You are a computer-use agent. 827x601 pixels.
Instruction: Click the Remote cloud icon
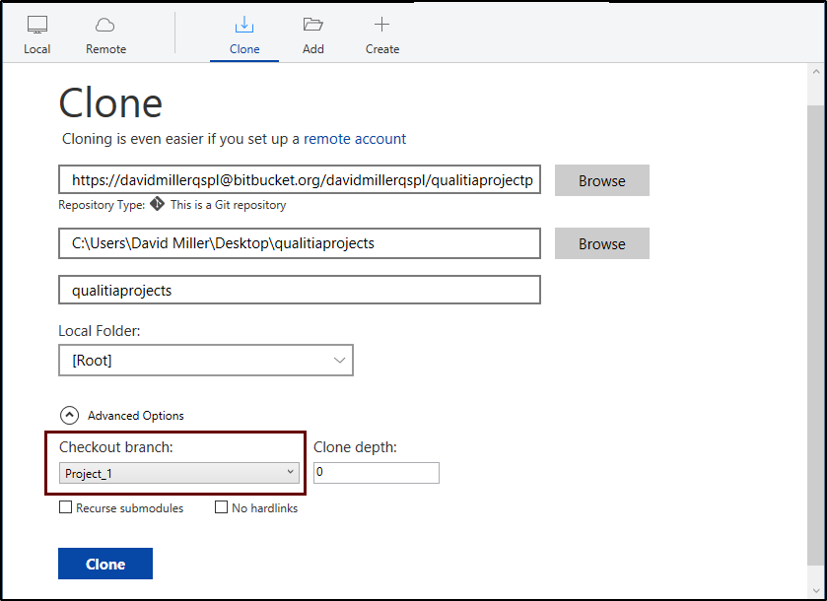click(105, 26)
